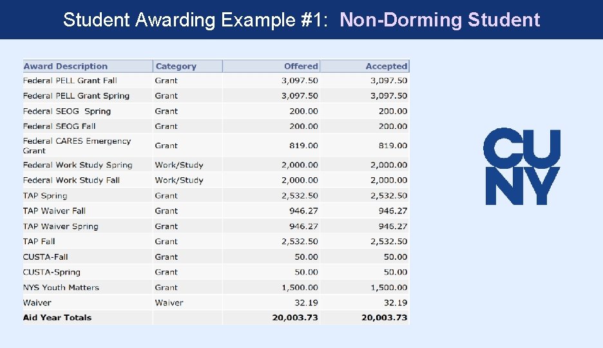Click Offered amount for NYS Youth Matters
Image resolution: width=603 pixels, height=348 pixels.
pos(300,287)
